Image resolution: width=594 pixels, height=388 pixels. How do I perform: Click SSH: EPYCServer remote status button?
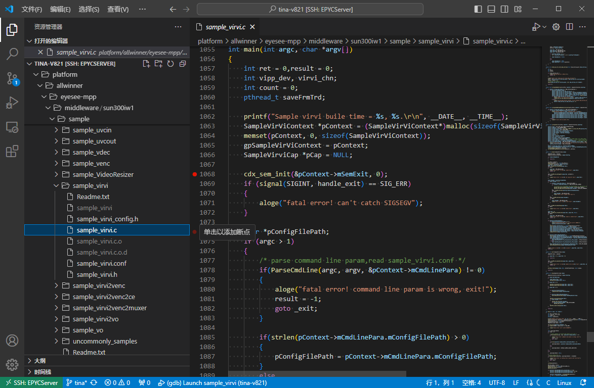point(31,382)
